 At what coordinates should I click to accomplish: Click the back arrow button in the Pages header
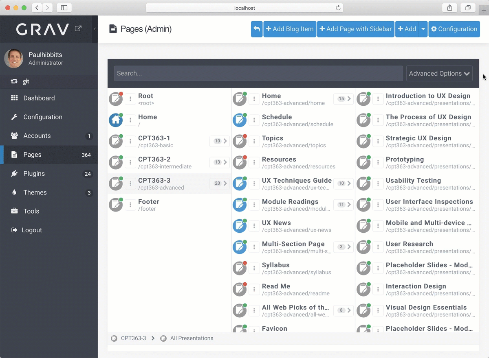(x=257, y=29)
